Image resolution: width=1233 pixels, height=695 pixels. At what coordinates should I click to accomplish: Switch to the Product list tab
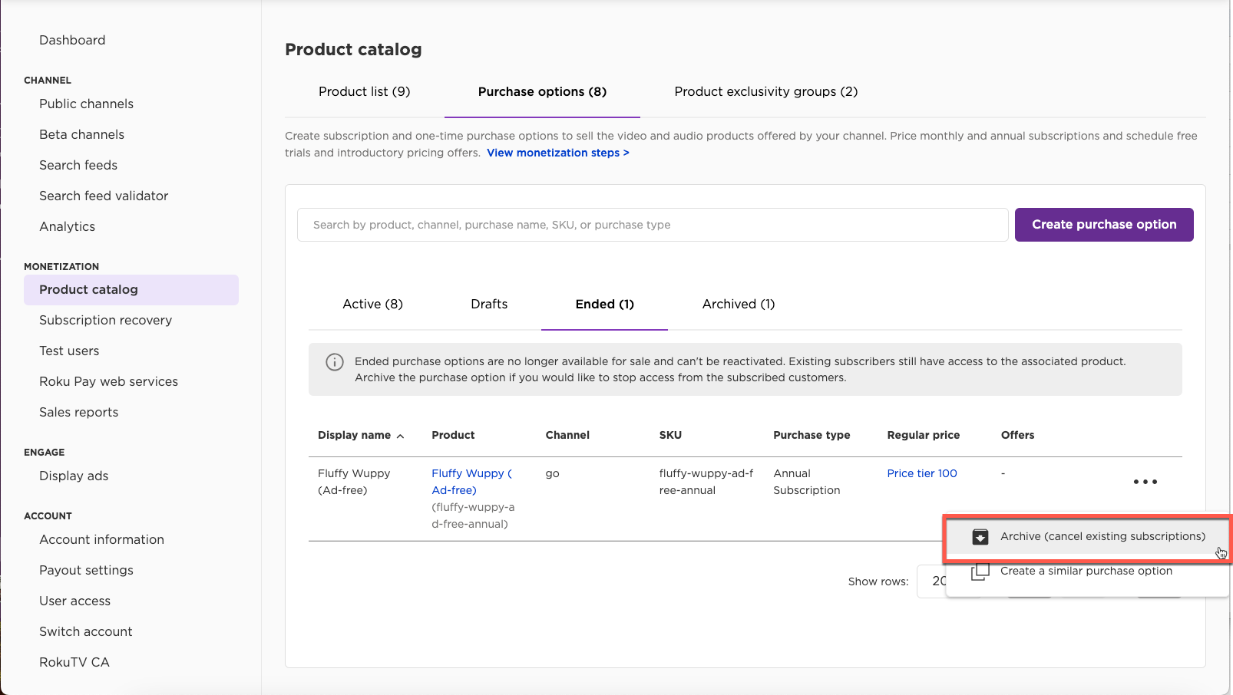pyautogui.click(x=364, y=92)
